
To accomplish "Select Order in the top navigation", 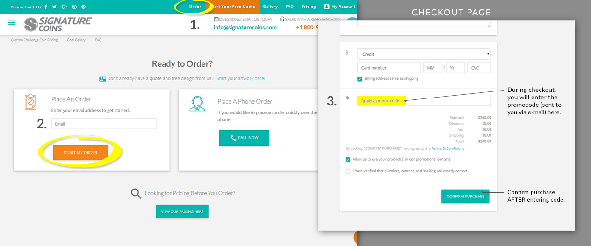I will [195, 7].
